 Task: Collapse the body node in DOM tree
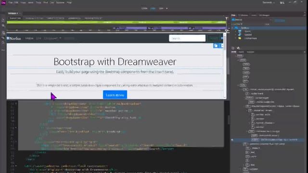(239, 86)
